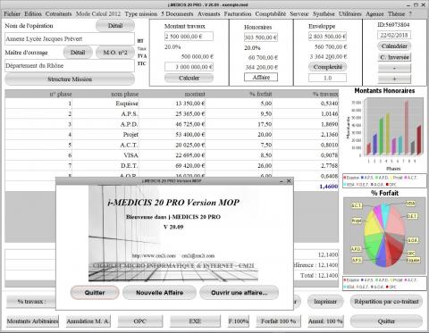
Task: Click the nom phase column header
Action: pyautogui.click(x=105, y=94)
